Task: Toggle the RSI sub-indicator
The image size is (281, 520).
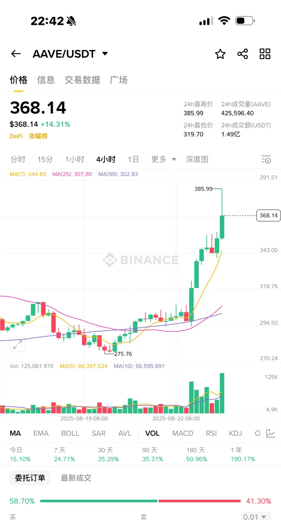Action: tap(211, 433)
